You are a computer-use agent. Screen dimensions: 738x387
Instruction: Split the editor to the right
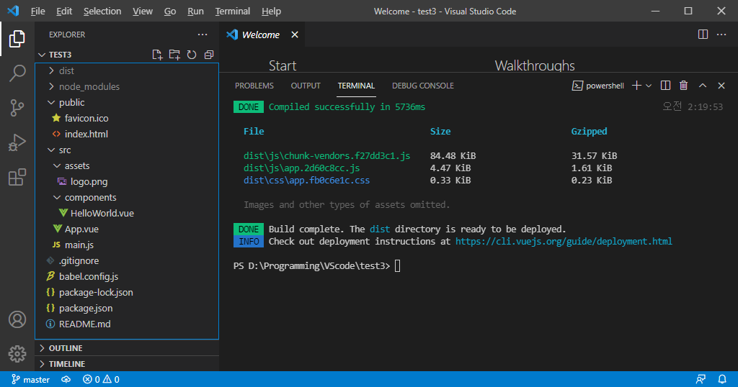click(703, 35)
